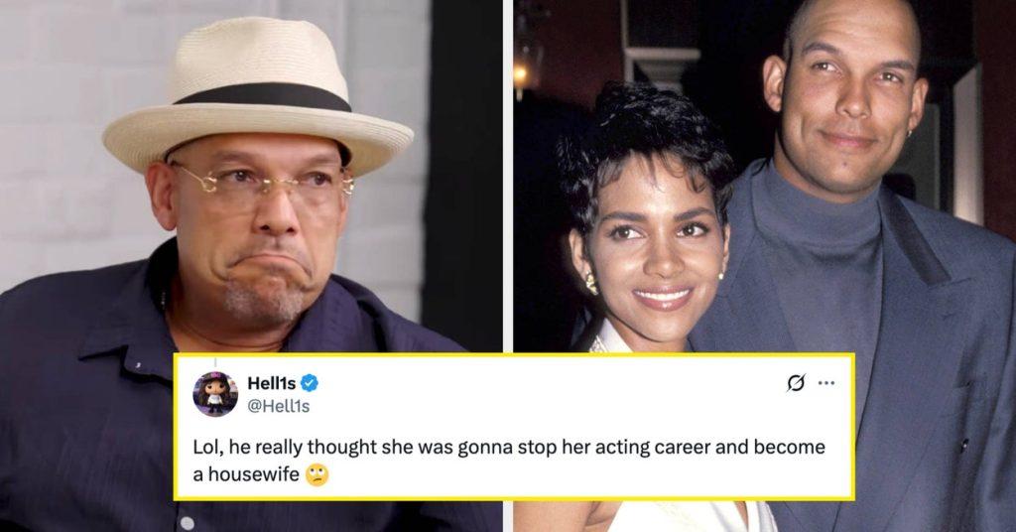Click the yellow border of tweet card
This screenshot has height=532, width=1016.
(514, 355)
